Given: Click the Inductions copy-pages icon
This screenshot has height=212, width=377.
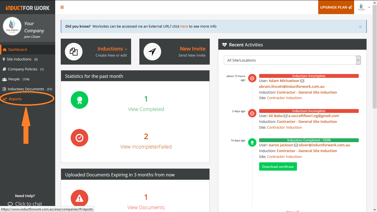Looking at the screenshot, I should [74, 52].
